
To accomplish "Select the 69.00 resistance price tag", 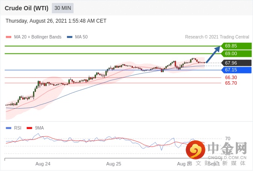I will (236, 53).
